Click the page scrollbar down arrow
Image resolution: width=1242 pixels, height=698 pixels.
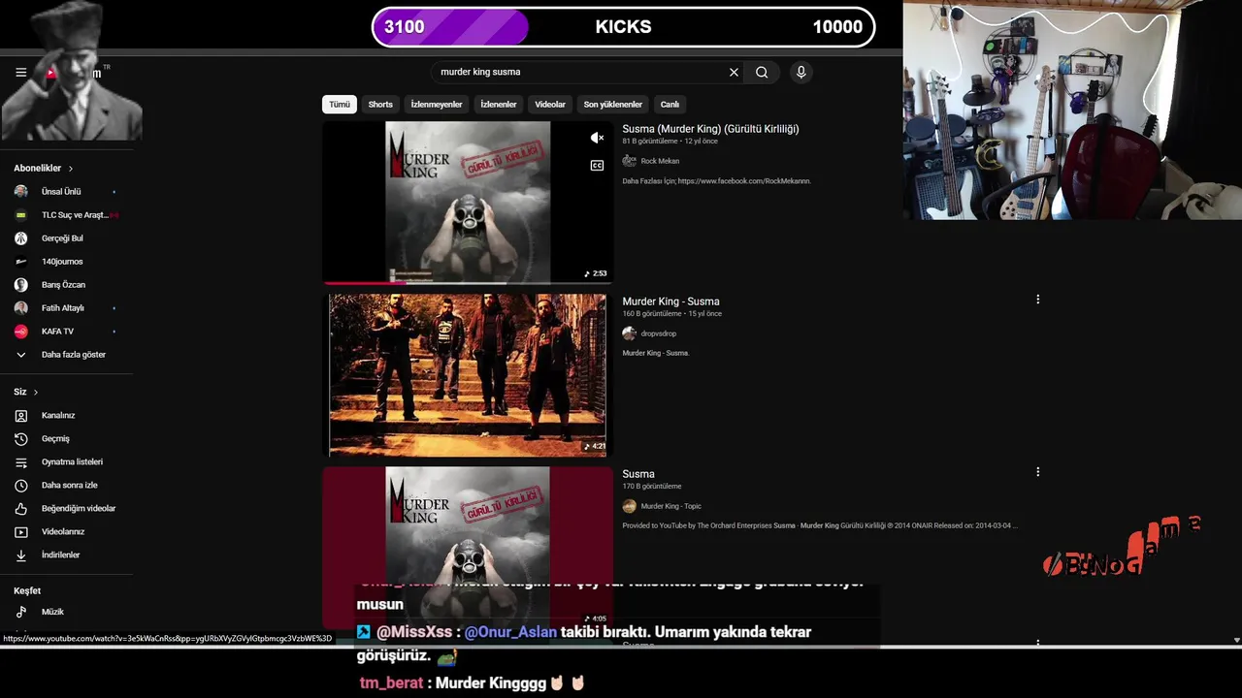[x=1236, y=640]
